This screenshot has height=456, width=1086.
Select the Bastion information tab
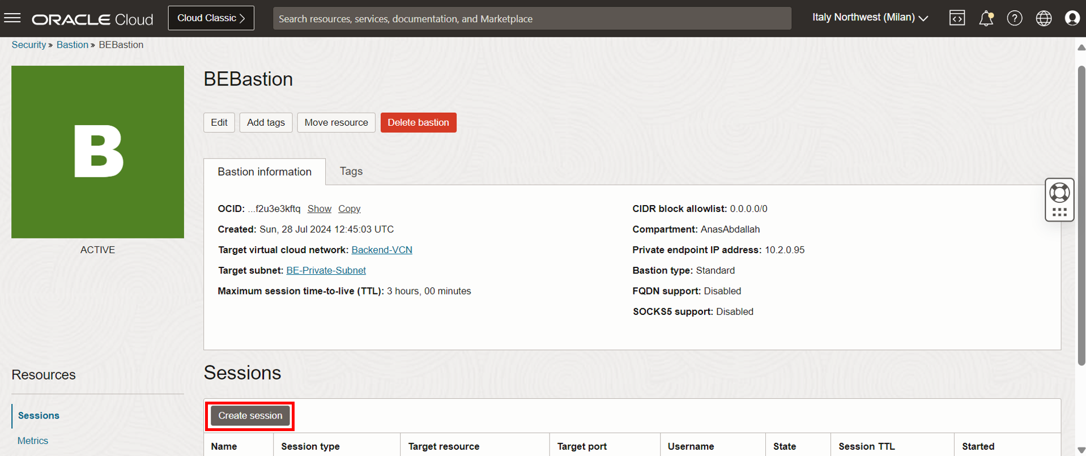265,172
